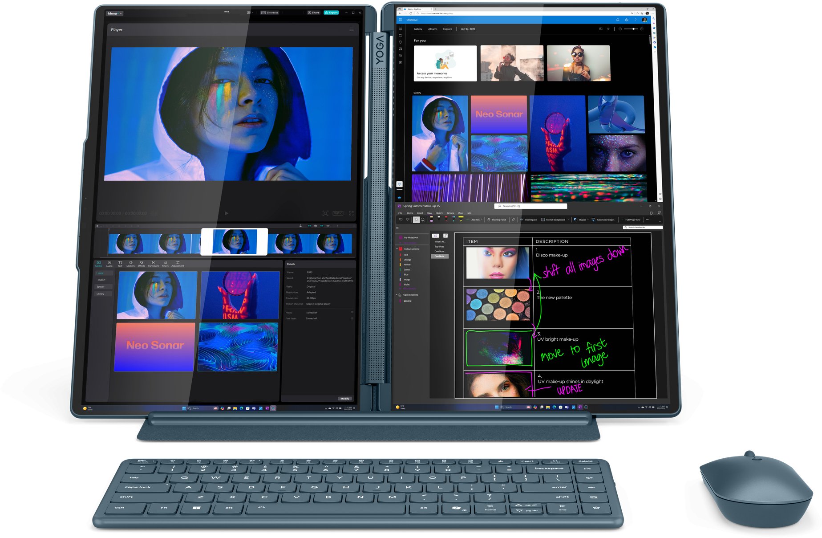
Task: Click the Export button
Action: tap(331, 12)
